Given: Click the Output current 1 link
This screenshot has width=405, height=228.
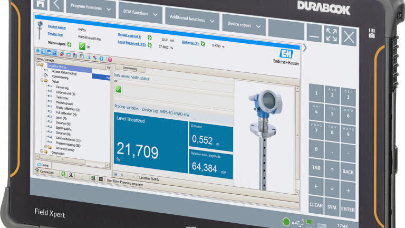Looking at the screenshot, I should (129, 35).
